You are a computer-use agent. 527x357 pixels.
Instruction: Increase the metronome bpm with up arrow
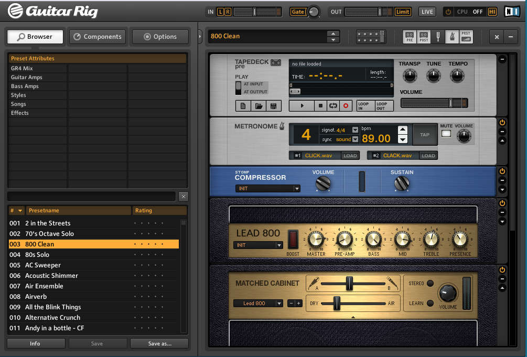403,130
